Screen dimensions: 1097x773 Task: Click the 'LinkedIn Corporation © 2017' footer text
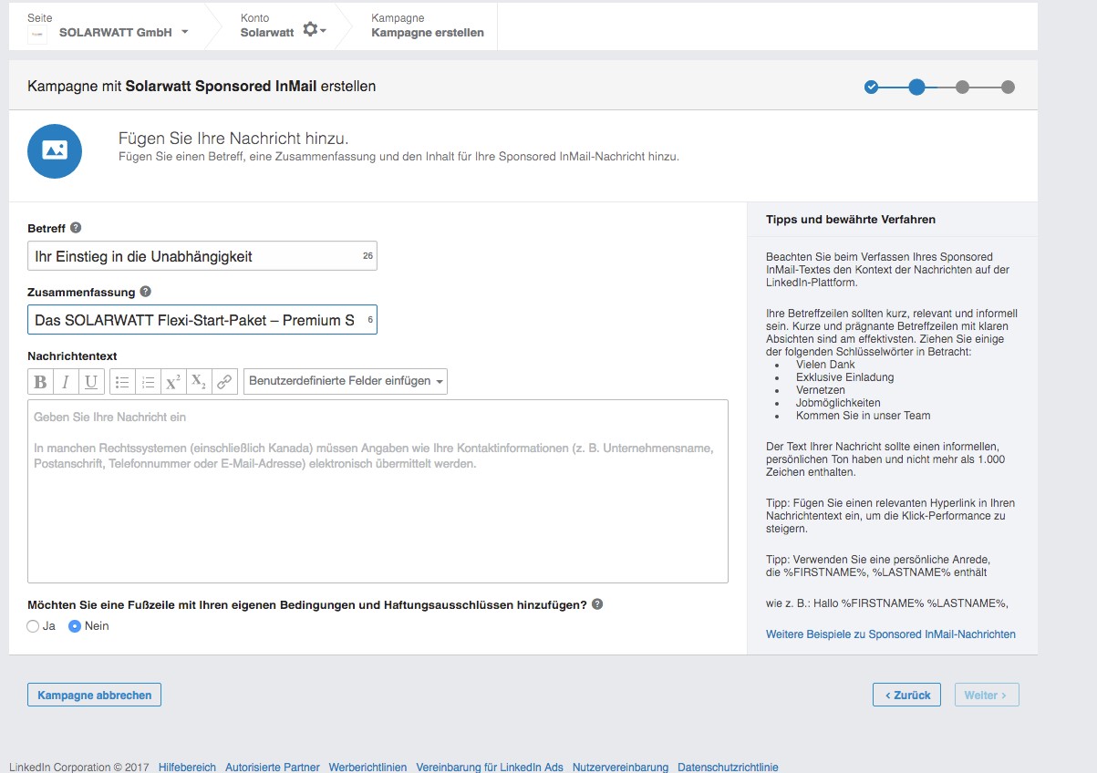pyautogui.click(x=79, y=768)
